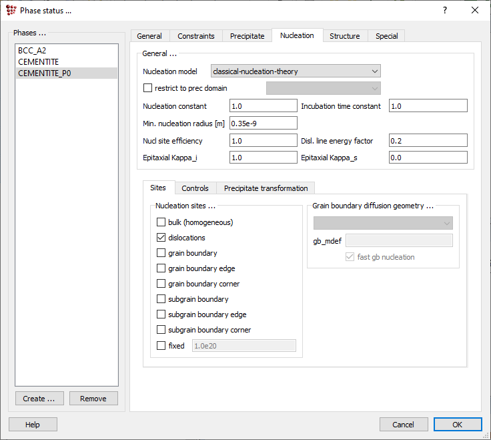Switch to the Precipitate tab
The height and width of the screenshot is (440, 491).
tap(247, 36)
